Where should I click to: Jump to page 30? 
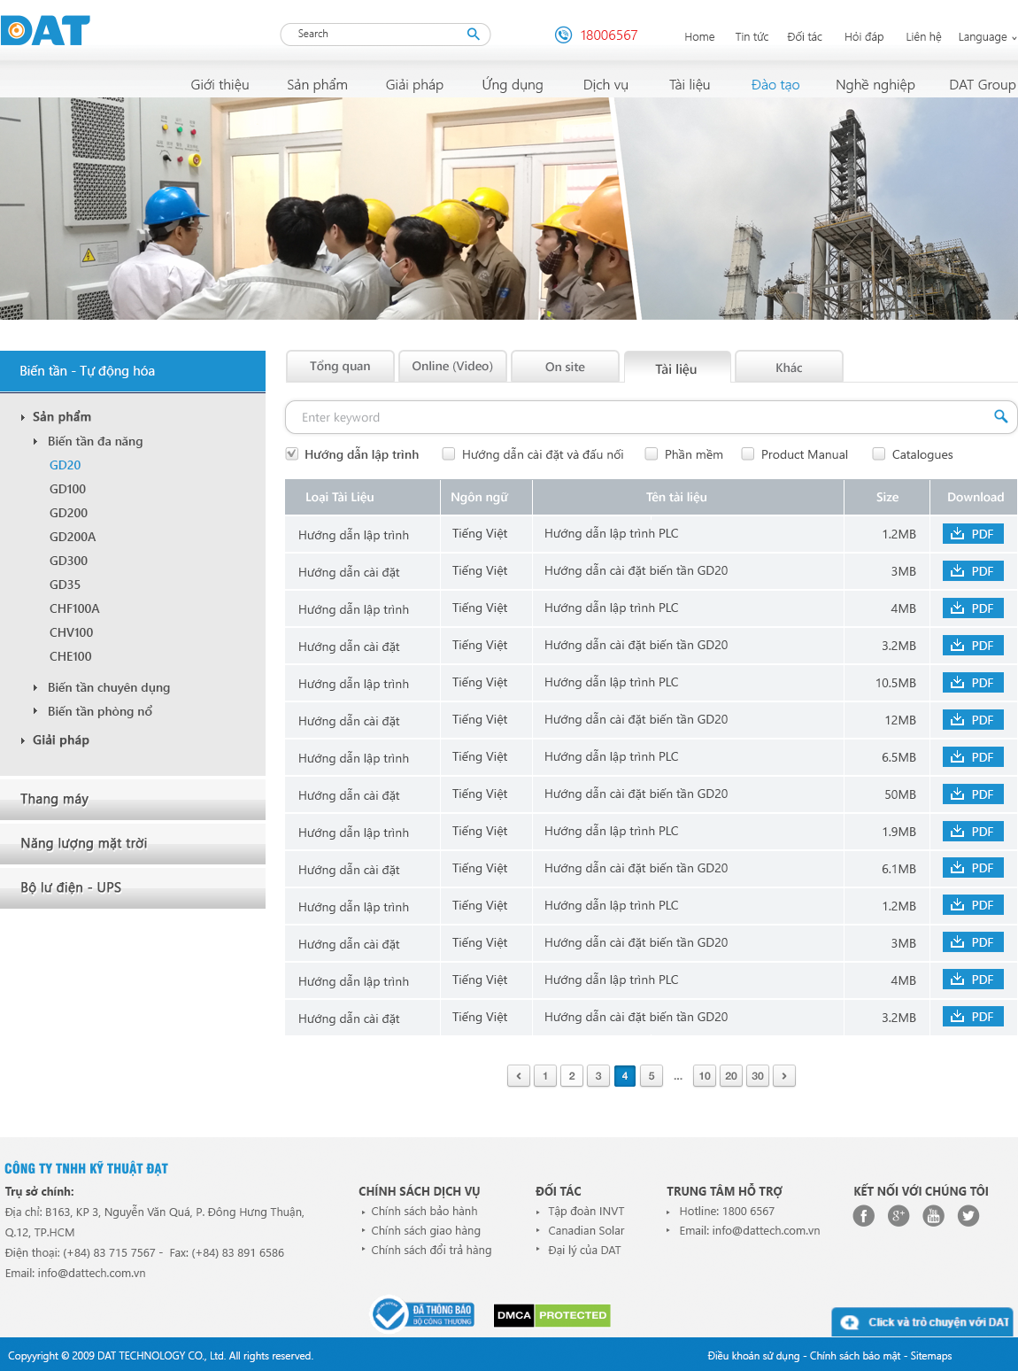[758, 1076]
